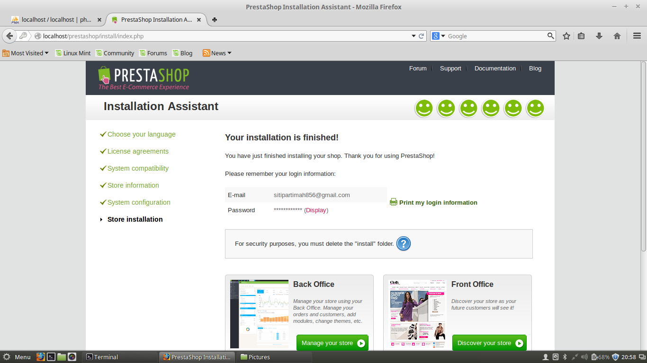Screen dimensions: 647x363
Task: Open the Documentation header link
Action: (x=495, y=69)
